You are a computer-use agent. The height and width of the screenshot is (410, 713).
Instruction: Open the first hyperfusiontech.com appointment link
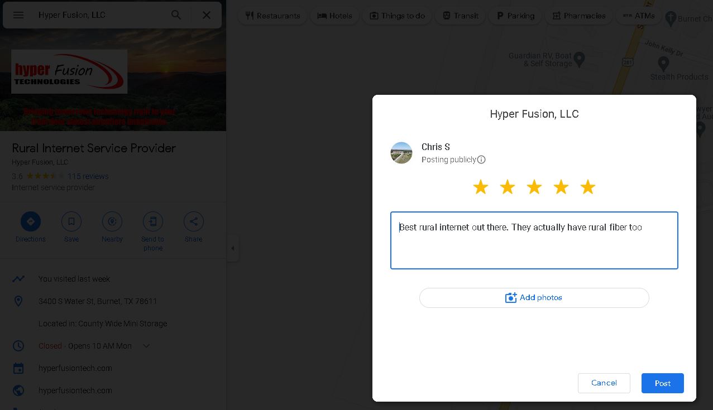pos(75,368)
